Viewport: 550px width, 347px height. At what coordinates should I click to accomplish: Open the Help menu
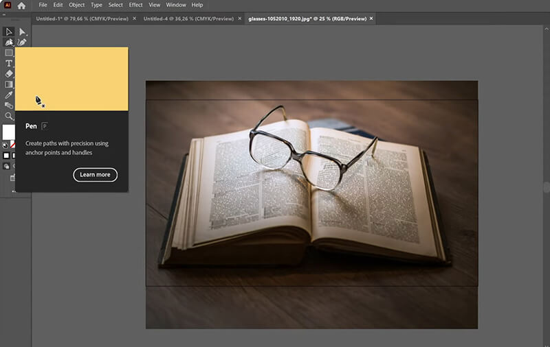(x=197, y=5)
